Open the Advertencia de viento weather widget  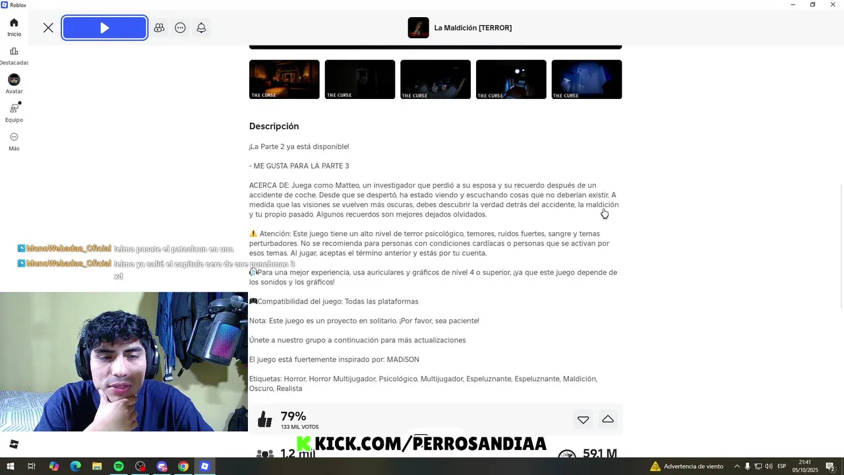click(687, 466)
